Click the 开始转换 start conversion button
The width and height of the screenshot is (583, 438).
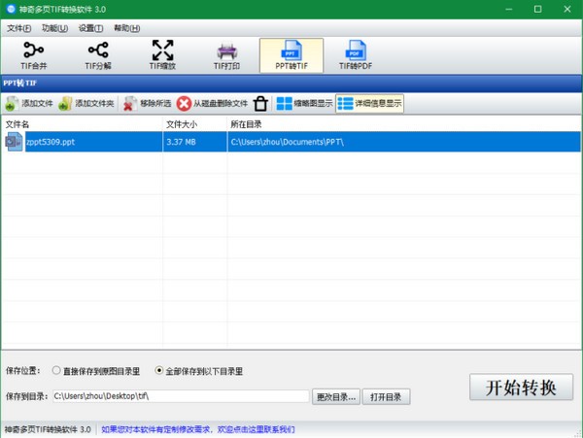click(521, 387)
